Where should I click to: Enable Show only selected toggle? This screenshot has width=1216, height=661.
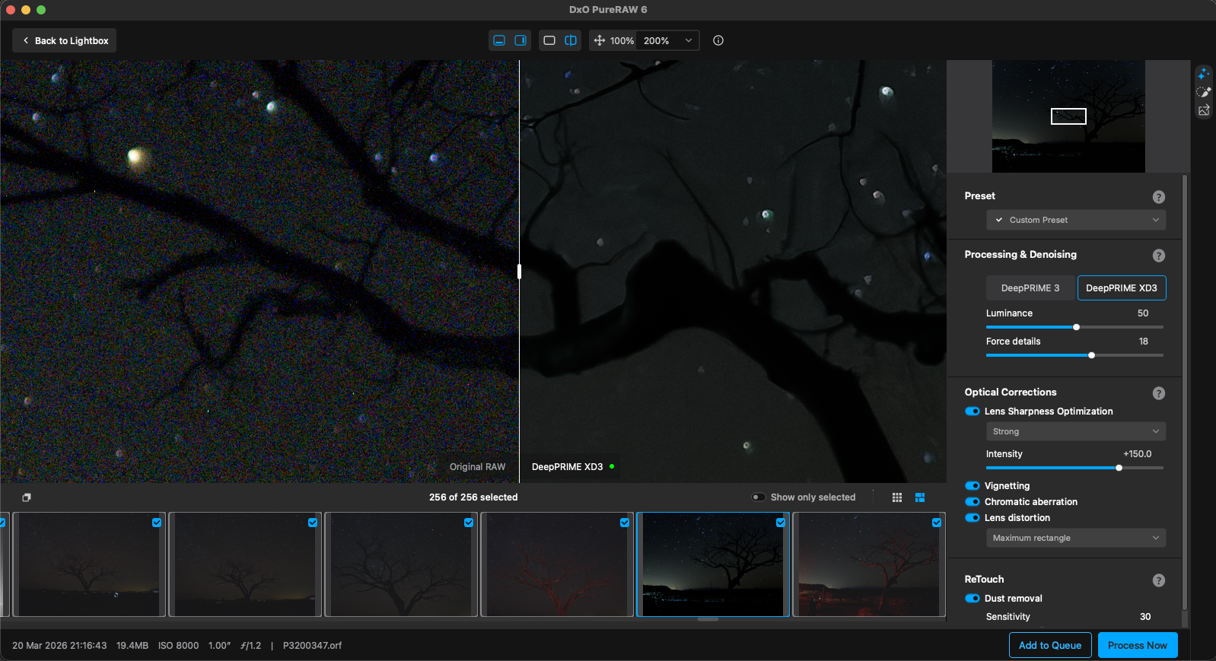pos(759,497)
